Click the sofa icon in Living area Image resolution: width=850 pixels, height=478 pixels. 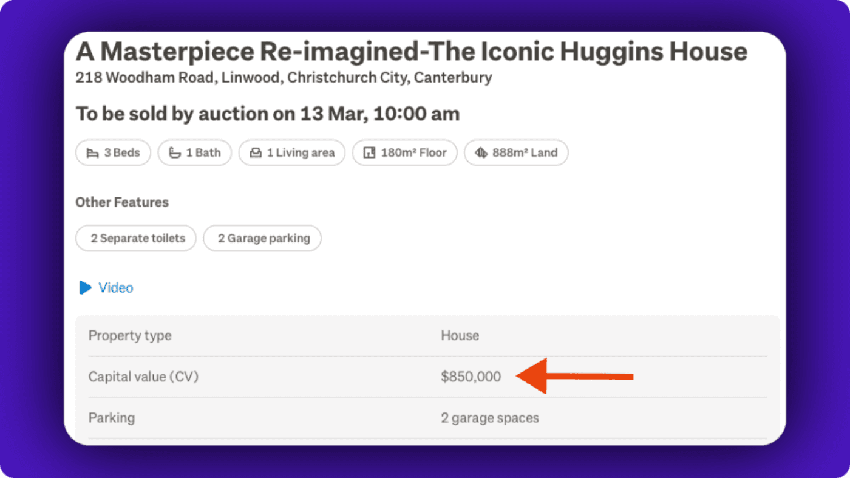(256, 153)
